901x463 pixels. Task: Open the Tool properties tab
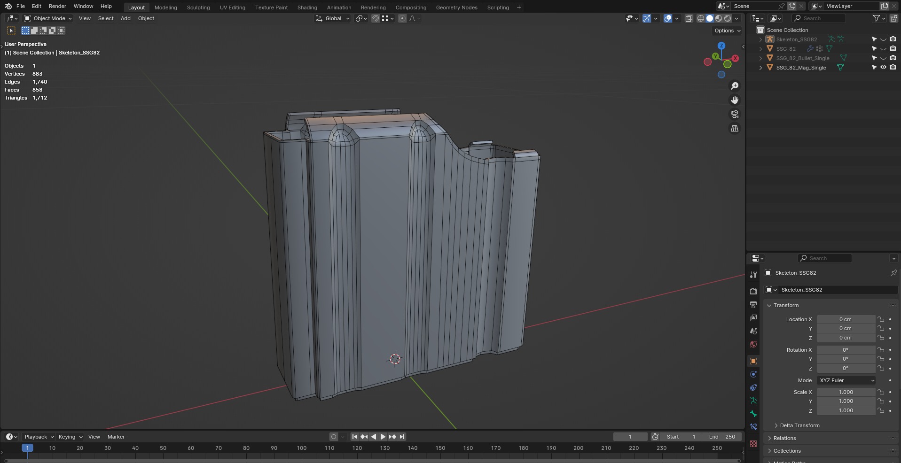tap(753, 275)
